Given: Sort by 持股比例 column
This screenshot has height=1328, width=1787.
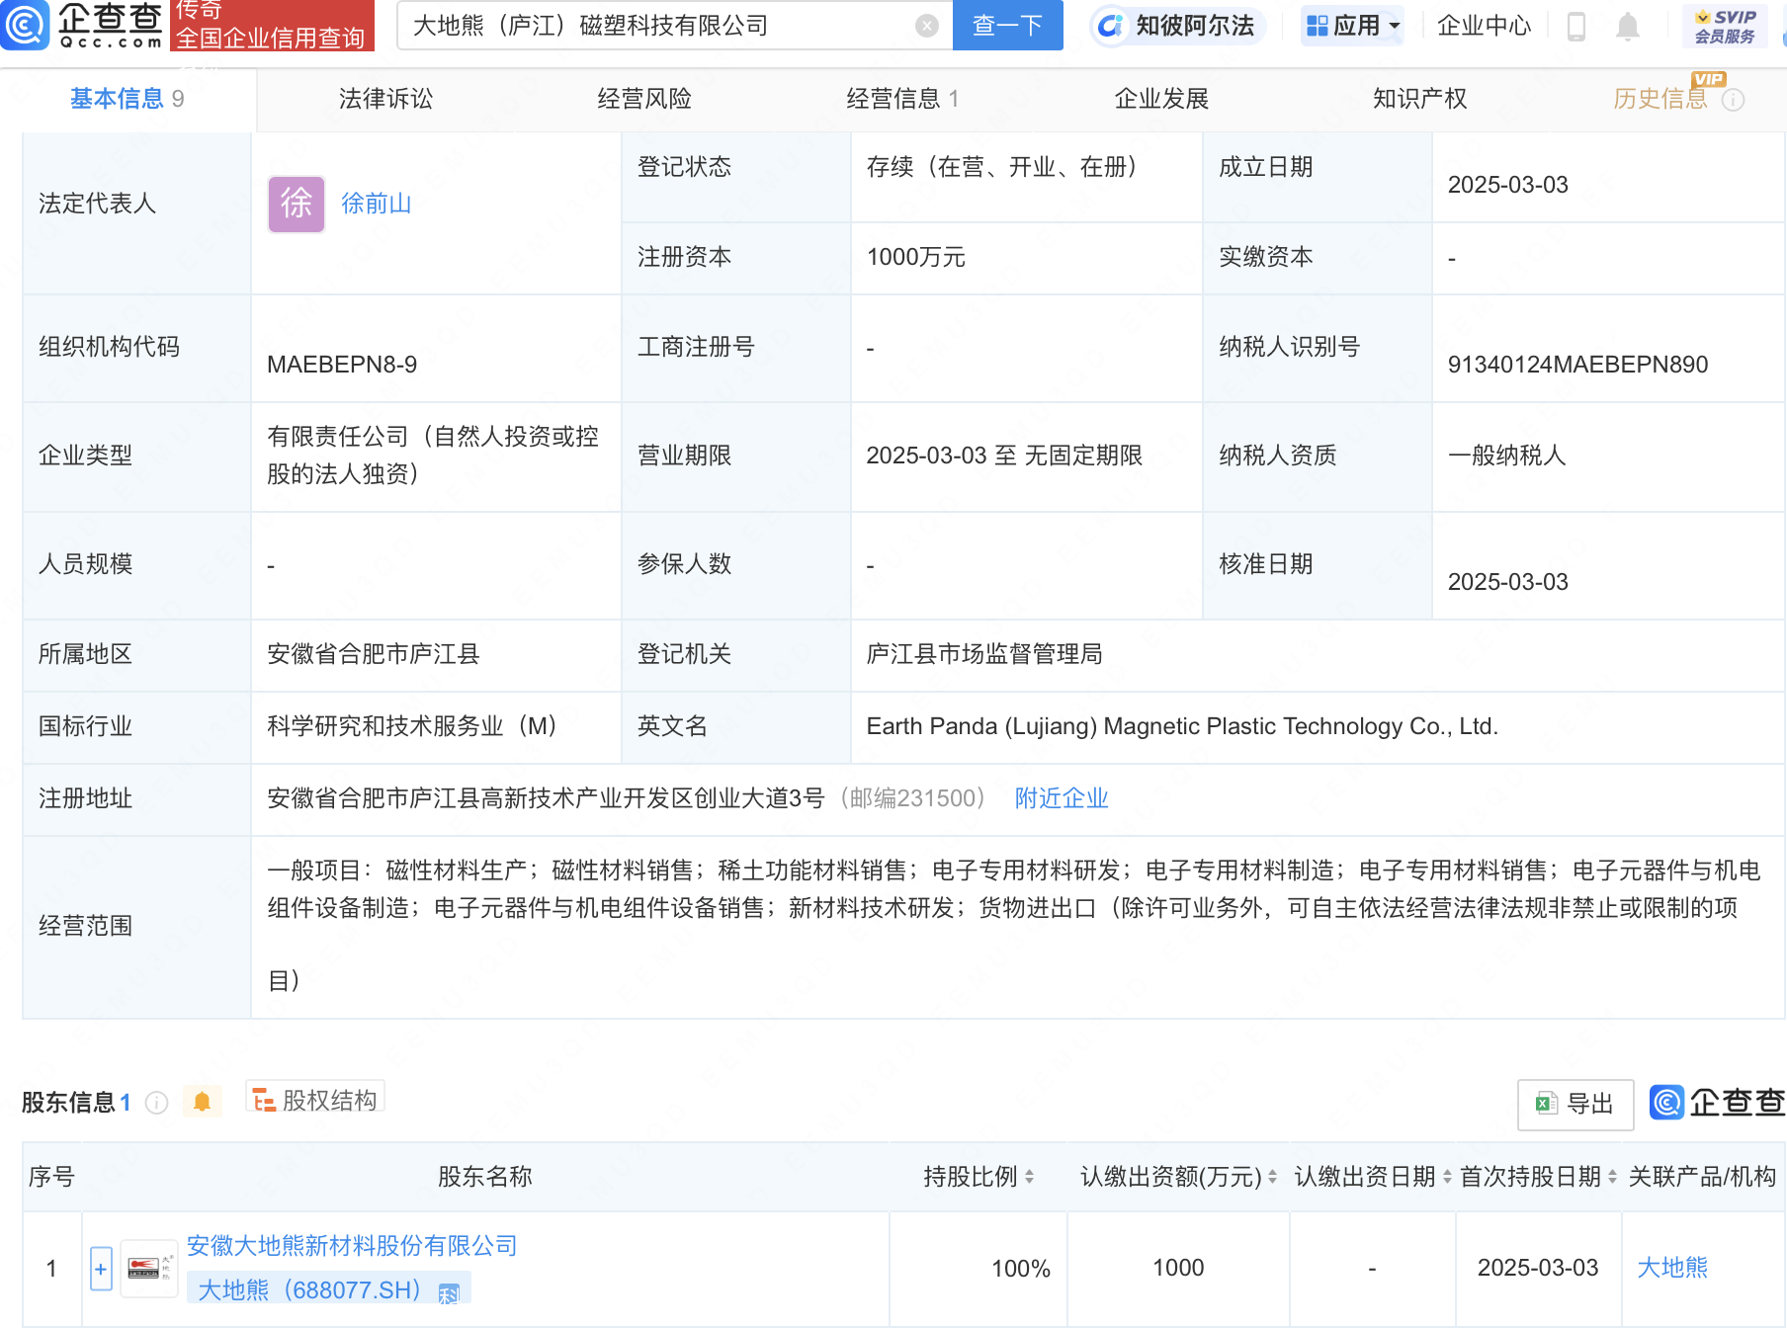Looking at the screenshot, I should point(1029,1177).
